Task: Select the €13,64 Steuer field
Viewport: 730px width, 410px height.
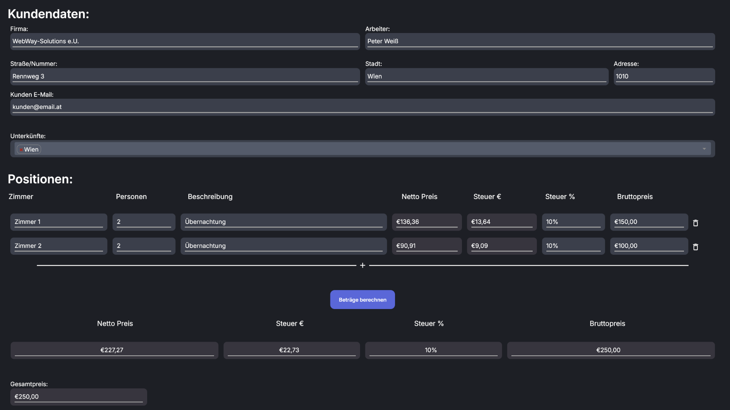Action: click(501, 222)
